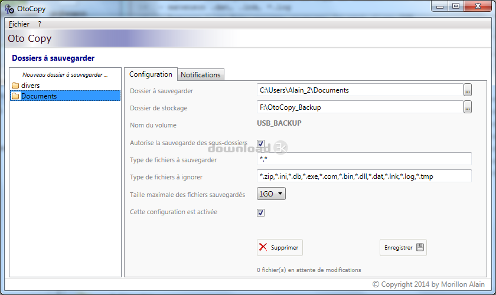Click the Type de fichiers à sauvegarder field
Viewport: 496px width, 295px height.
pos(364,159)
